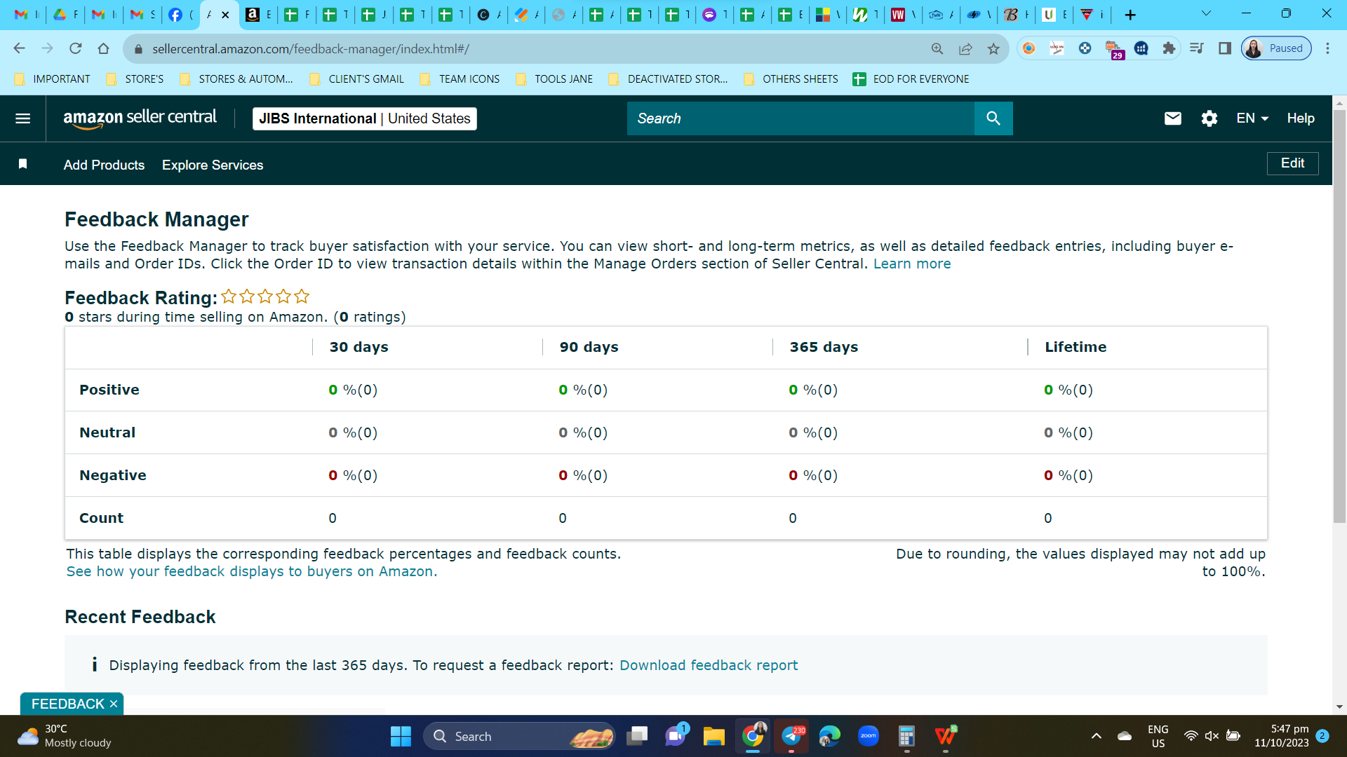The width and height of the screenshot is (1347, 757).
Task: Open the EN language dropdown
Action: [x=1252, y=118]
